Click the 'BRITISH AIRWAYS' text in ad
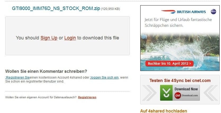 [x=191, y=12]
